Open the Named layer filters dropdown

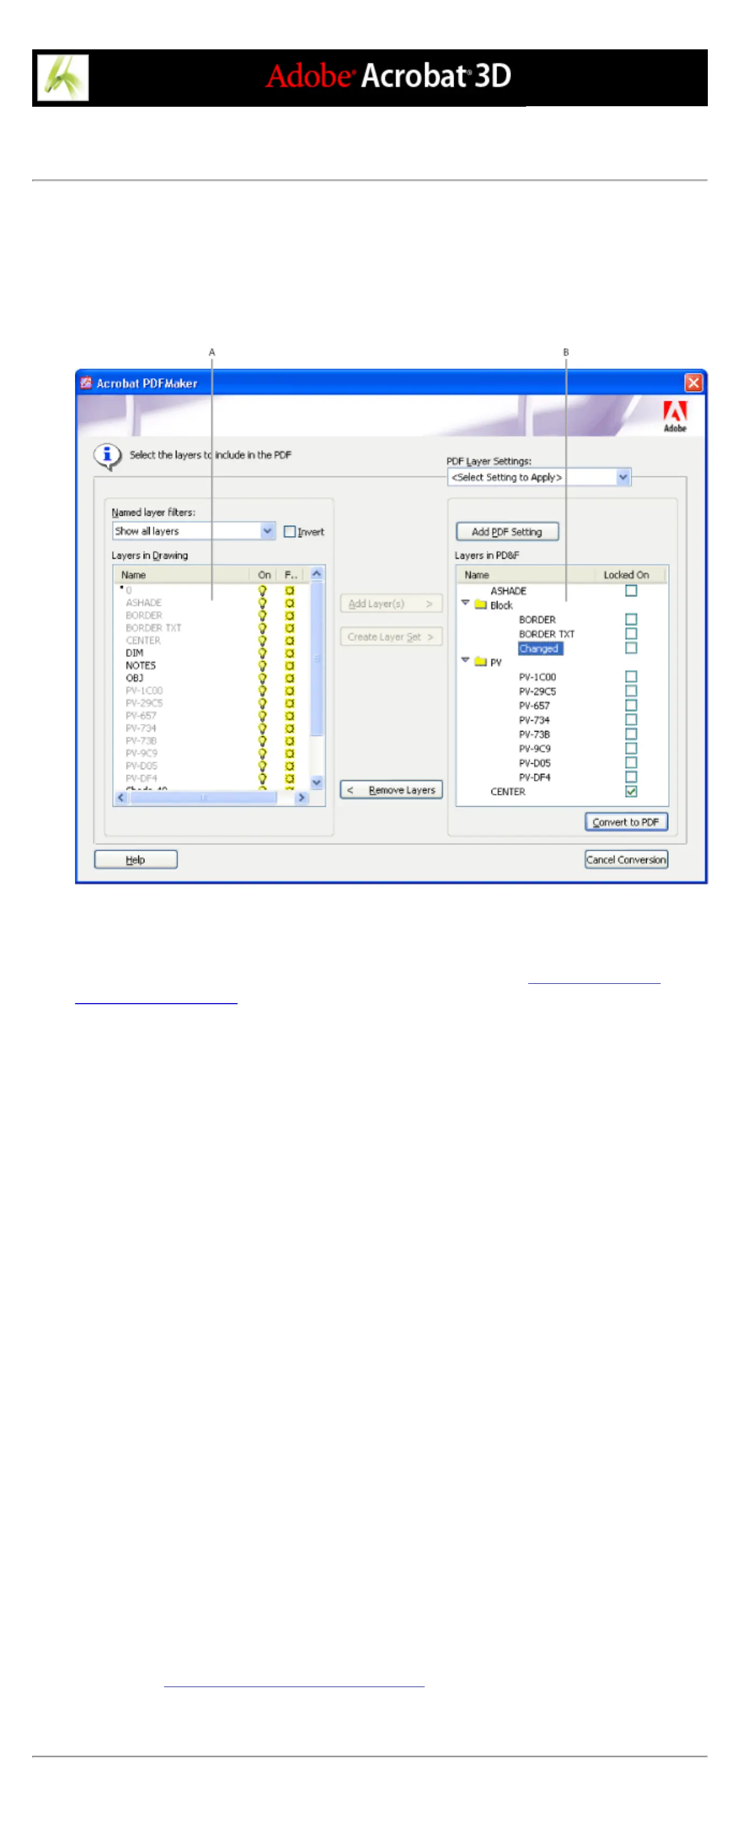pos(267,531)
